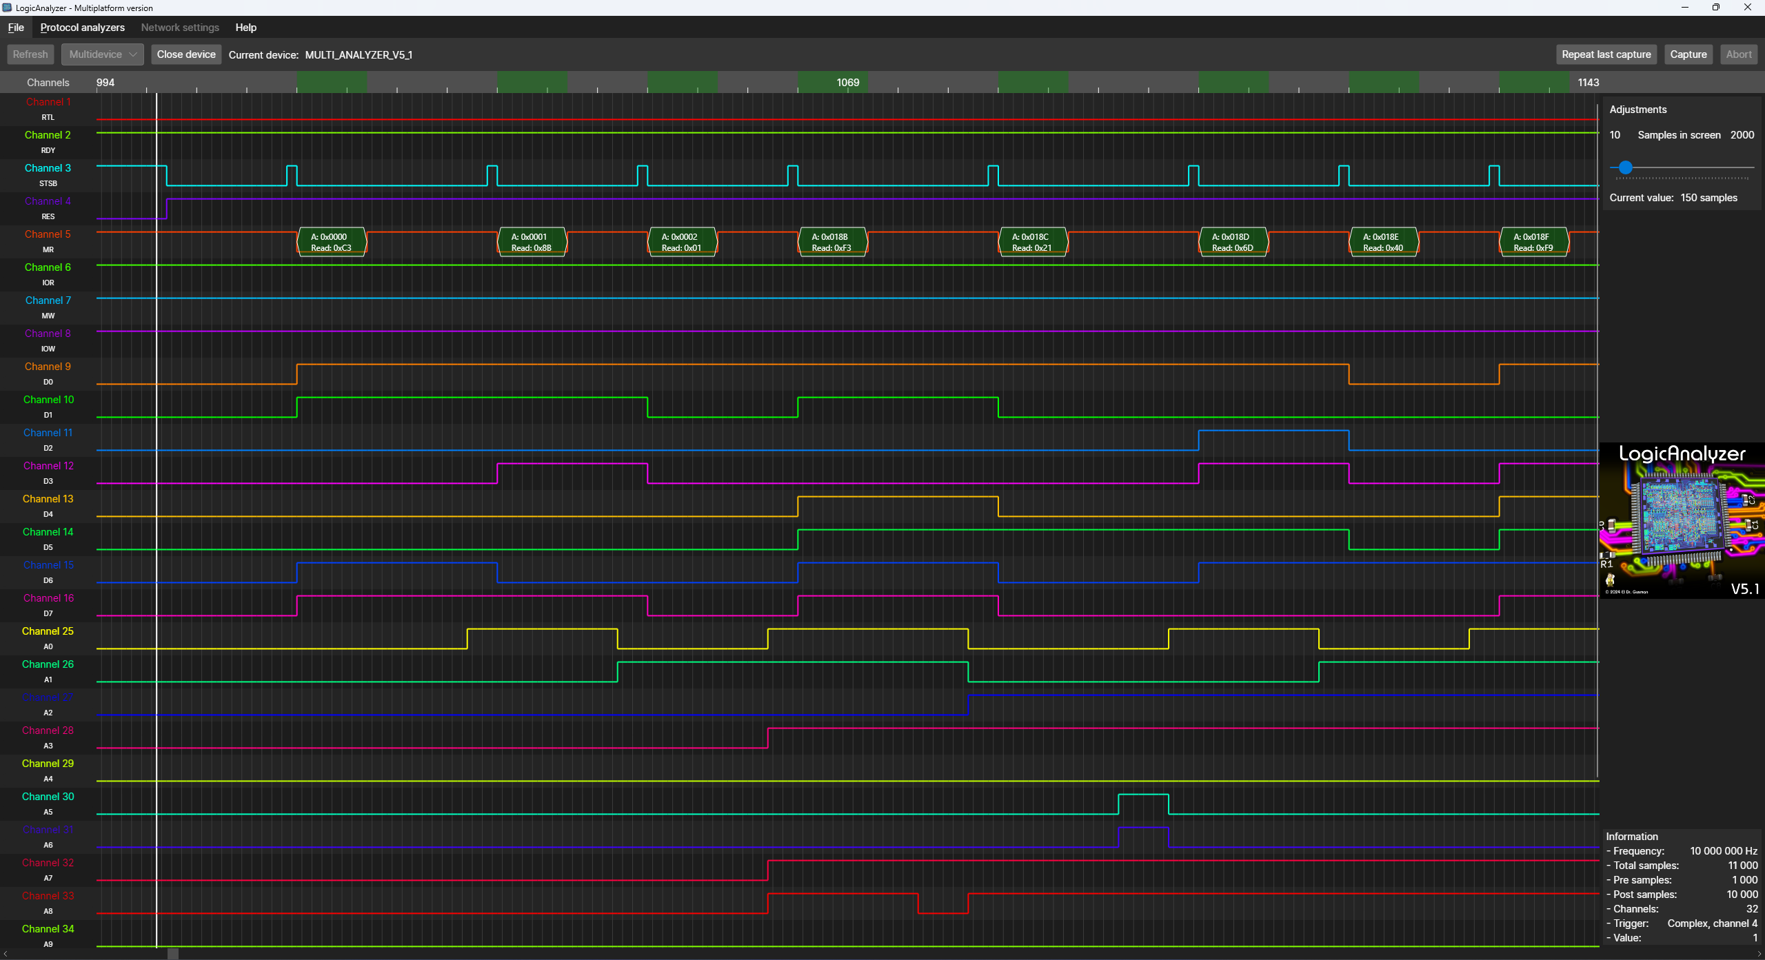
Task: Click the timeline marker labeled 1069
Action: (x=848, y=82)
